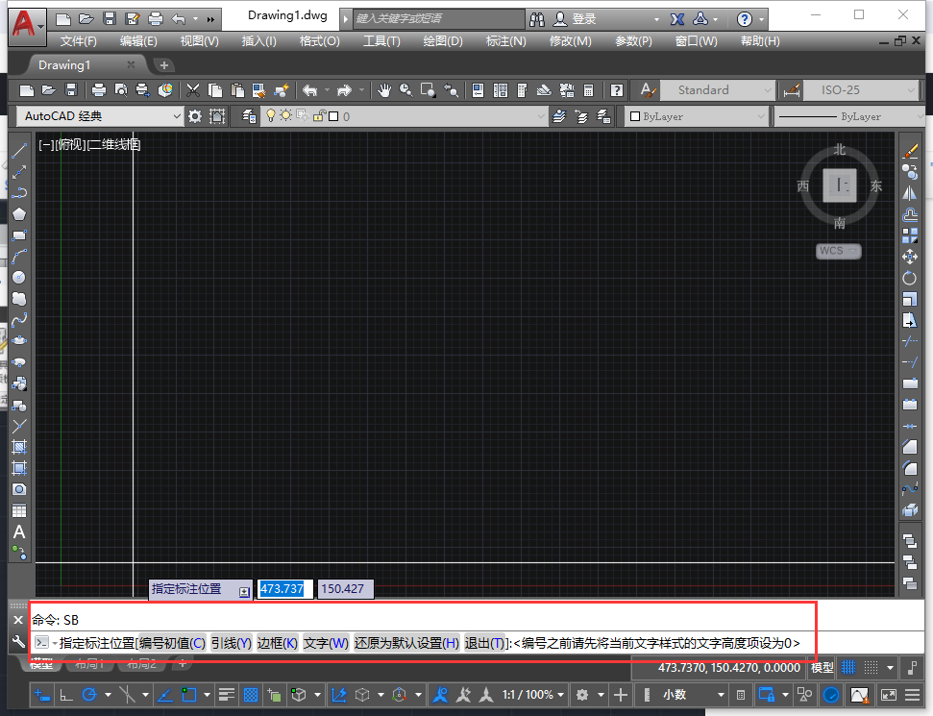Select the Erase tool in right toolbar
The width and height of the screenshot is (933, 716).
(x=910, y=151)
